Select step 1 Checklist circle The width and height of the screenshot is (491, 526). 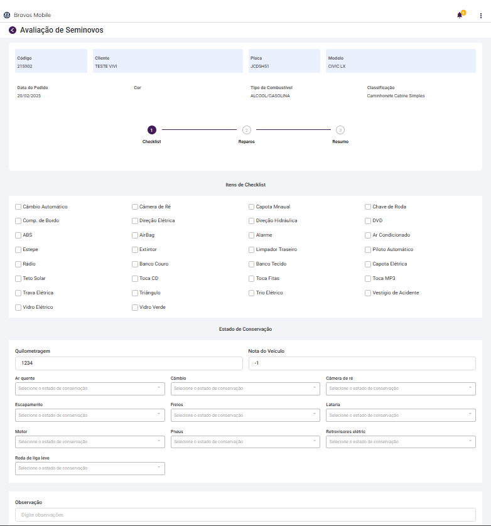coord(151,130)
